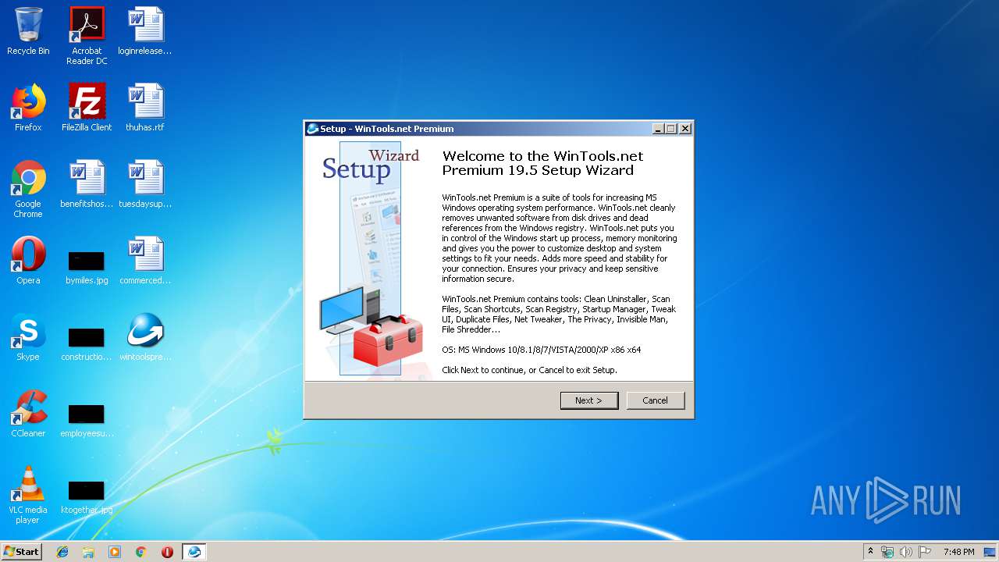The height and width of the screenshot is (562, 999).
Task: Open the benefitshos Word document
Action: [x=87, y=184]
